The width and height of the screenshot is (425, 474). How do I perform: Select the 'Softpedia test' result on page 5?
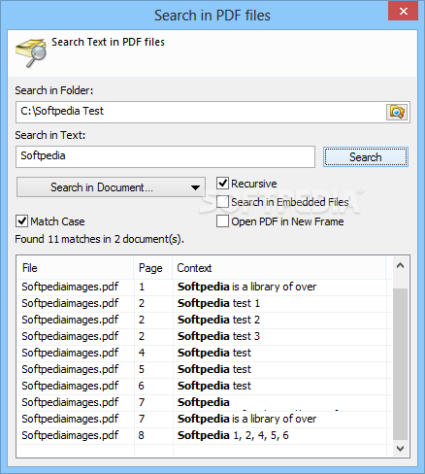tap(205, 369)
